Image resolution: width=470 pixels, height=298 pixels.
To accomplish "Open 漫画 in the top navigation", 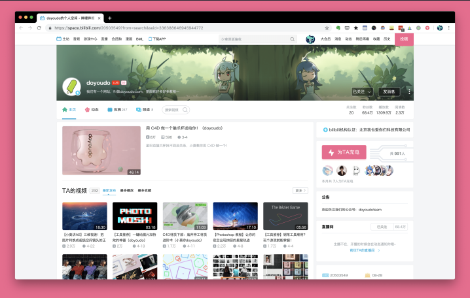I will [x=129, y=39].
